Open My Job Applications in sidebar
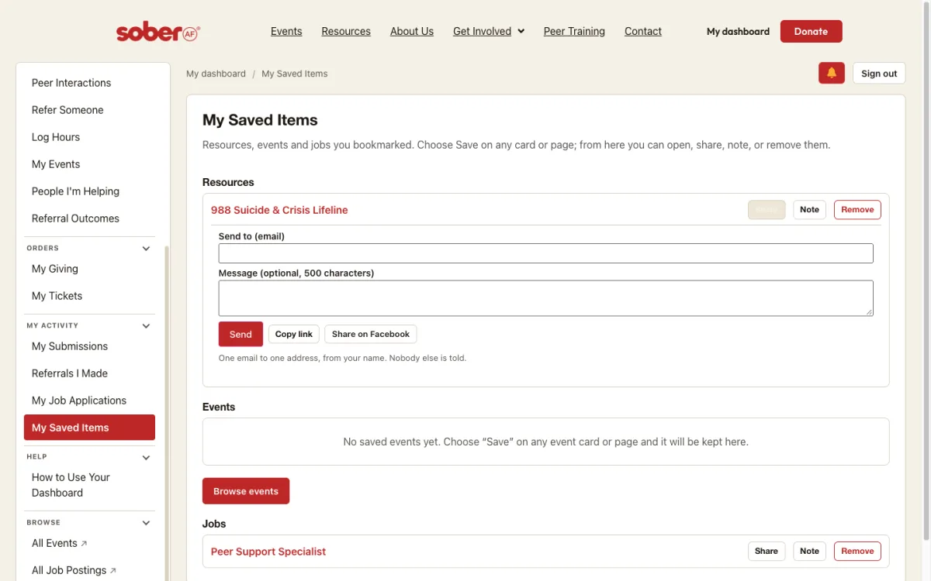This screenshot has height=581, width=931. pos(89,401)
